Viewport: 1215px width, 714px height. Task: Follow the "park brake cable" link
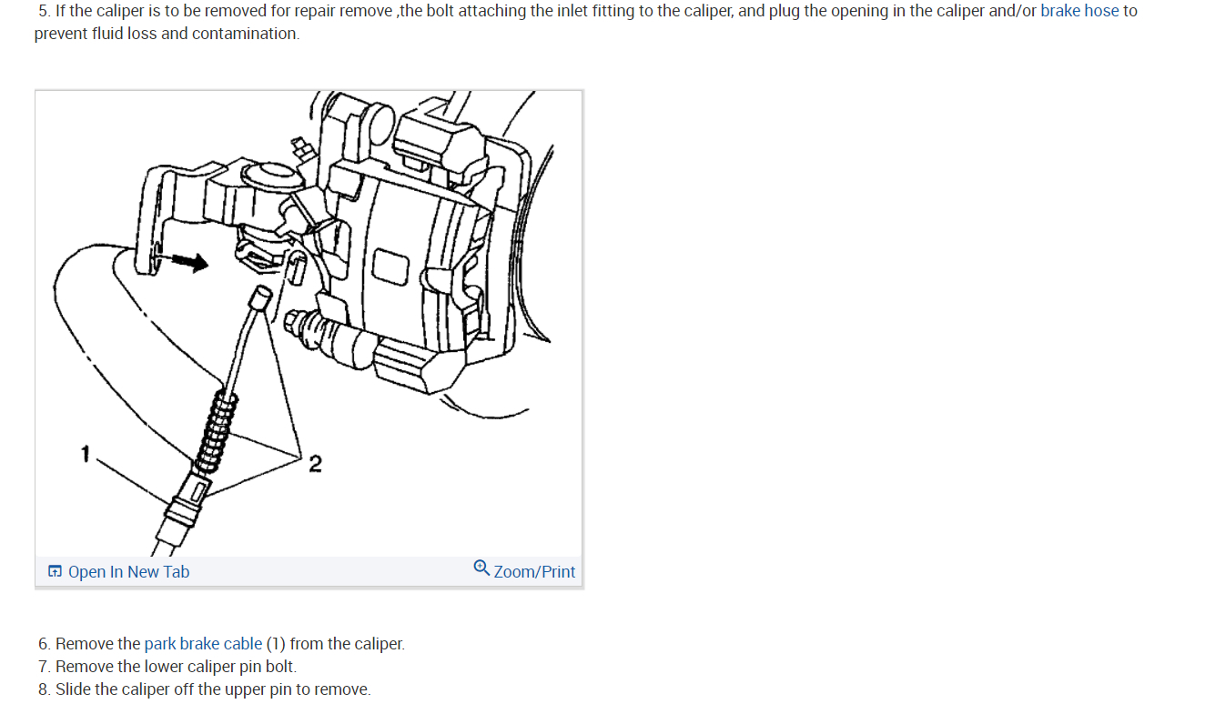tap(203, 644)
